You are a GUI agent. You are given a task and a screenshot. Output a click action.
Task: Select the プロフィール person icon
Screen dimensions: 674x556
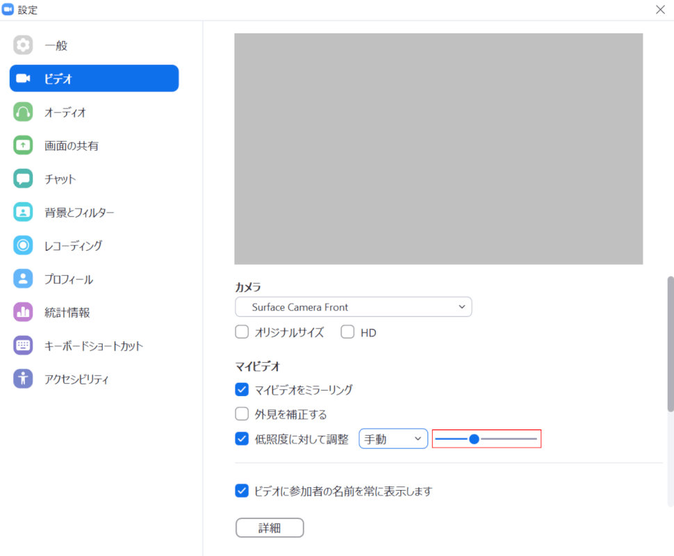point(23,279)
